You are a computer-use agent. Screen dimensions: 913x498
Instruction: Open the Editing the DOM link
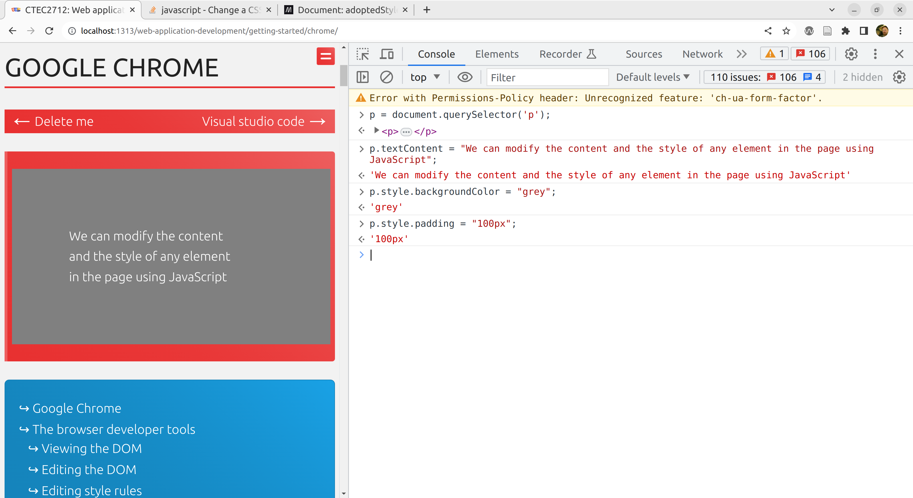(x=89, y=470)
